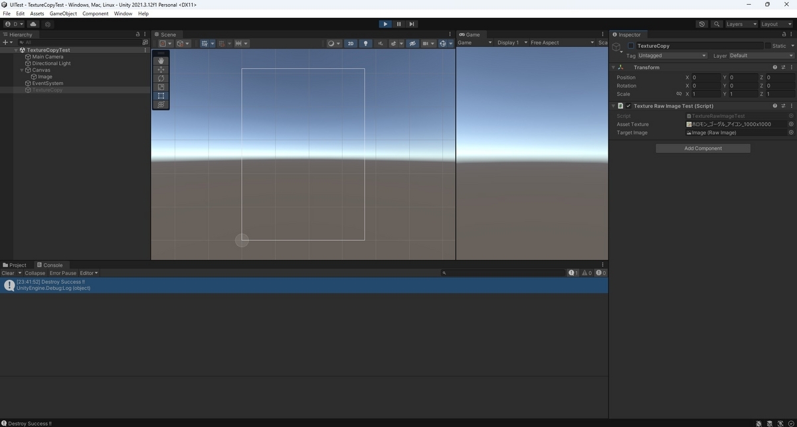Select the Hand tool in Scene view

pyautogui.click(x=161, y=61)
